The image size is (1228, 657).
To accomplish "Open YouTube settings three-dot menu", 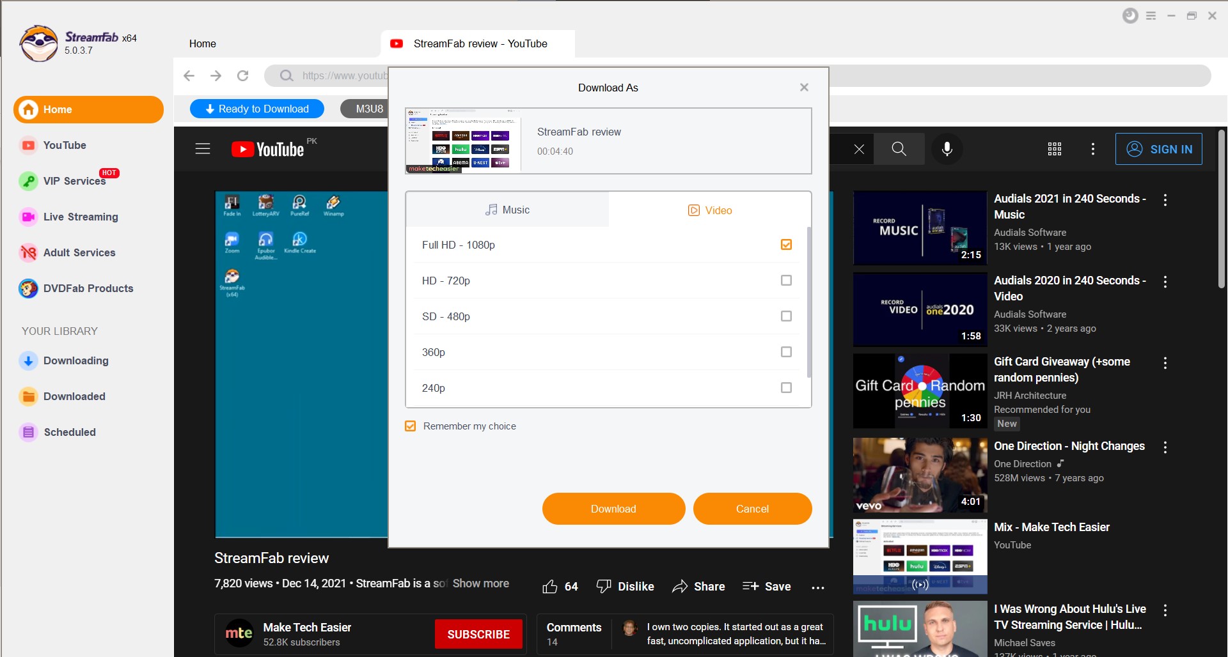I will 1093,149.
